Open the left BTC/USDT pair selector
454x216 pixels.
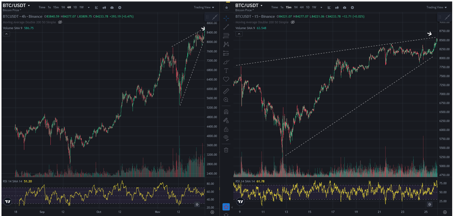(16, 5)
